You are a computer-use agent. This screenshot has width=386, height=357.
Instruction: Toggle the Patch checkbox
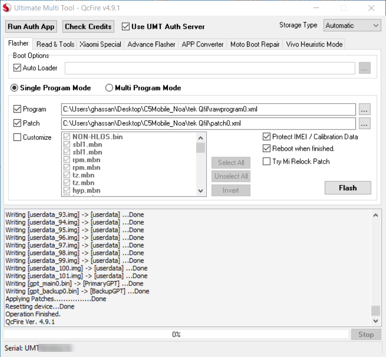(17, 123)
